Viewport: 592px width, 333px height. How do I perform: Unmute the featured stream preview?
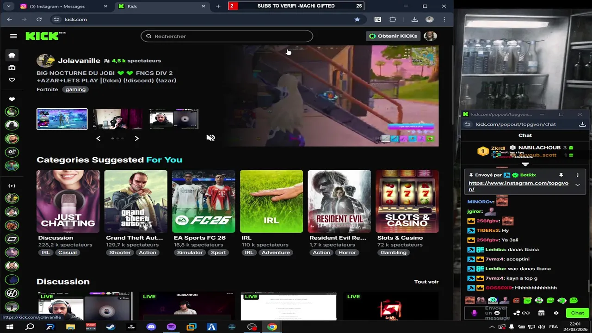[210, 138]
